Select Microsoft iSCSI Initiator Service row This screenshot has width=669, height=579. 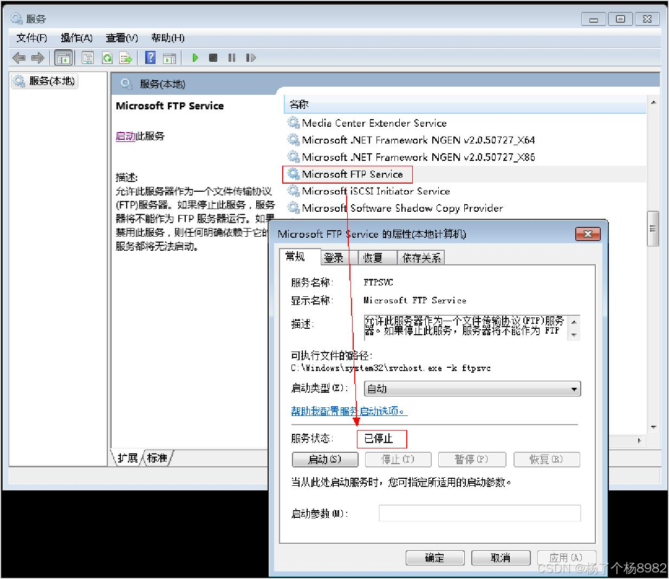tap(465, 191)
